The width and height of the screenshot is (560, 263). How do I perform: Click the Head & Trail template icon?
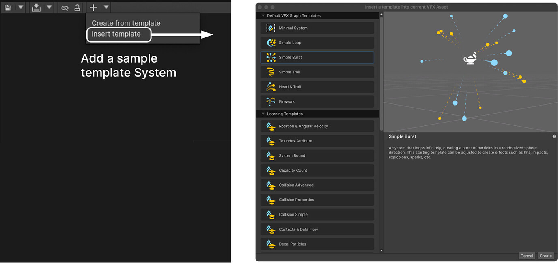(270, 86)
